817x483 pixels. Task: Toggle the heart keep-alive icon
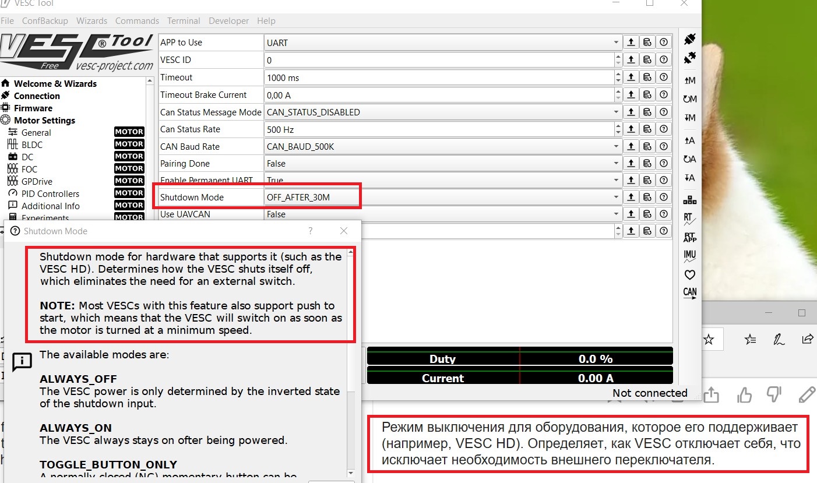coord(690,274)
